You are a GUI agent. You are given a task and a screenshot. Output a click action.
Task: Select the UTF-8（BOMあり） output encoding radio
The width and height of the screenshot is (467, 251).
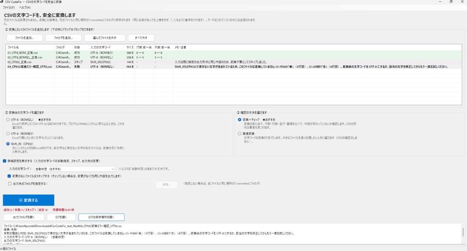point(8,134)
